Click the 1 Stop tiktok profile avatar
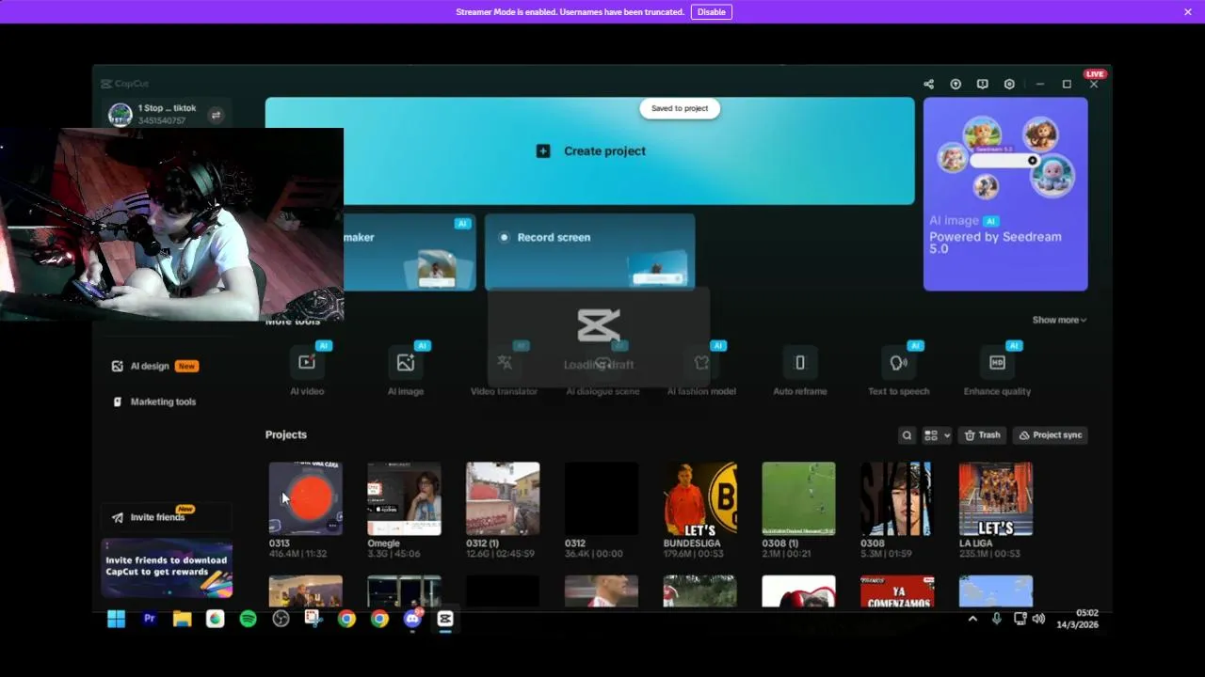The image size is (1205, 677). [120, 115]
